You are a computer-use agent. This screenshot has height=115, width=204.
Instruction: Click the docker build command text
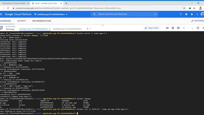coord(93,33)
